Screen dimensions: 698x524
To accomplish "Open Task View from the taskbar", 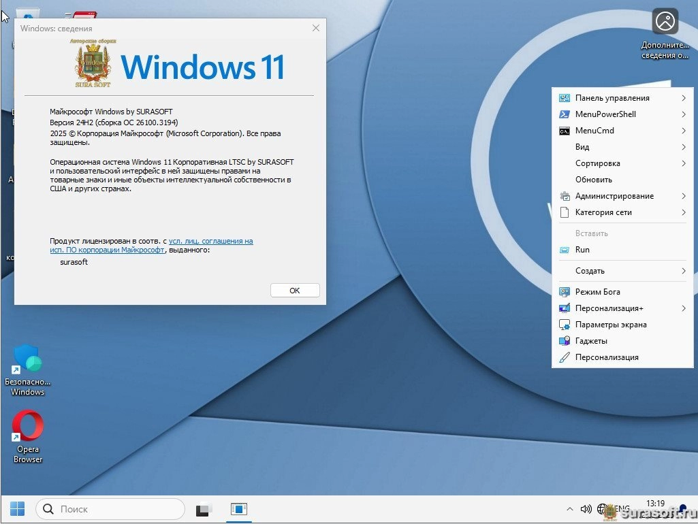I will 204,509.
